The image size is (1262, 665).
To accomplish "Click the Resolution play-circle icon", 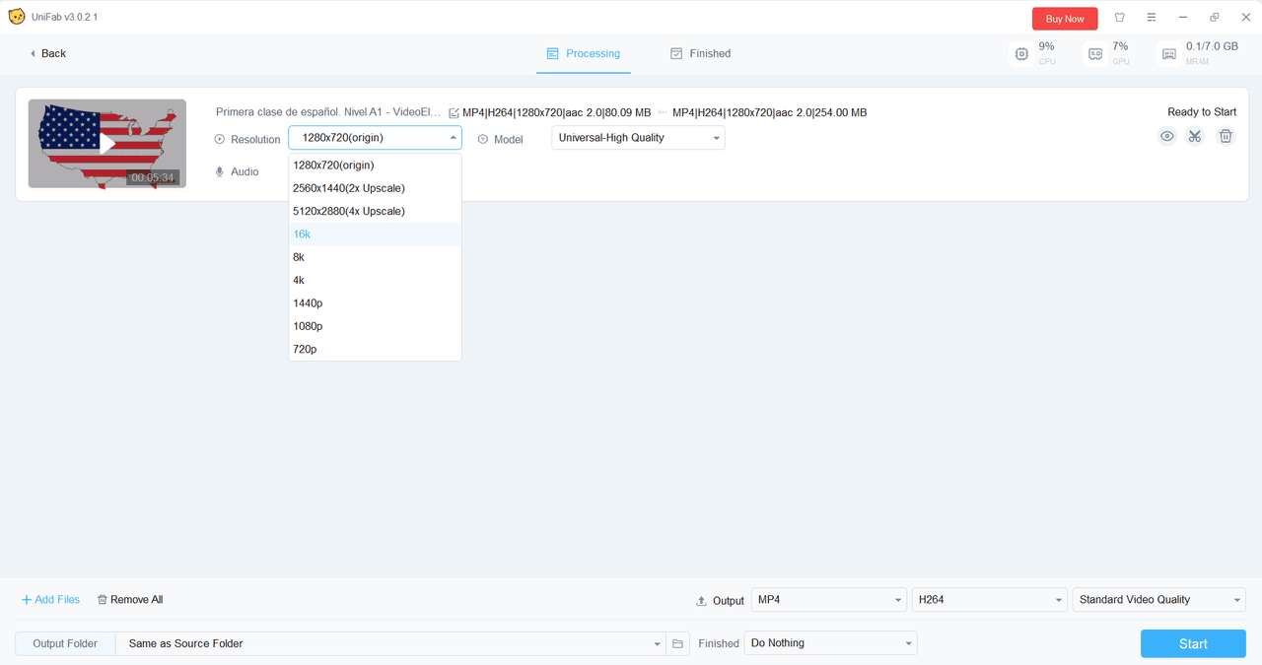I will (220, 140).
